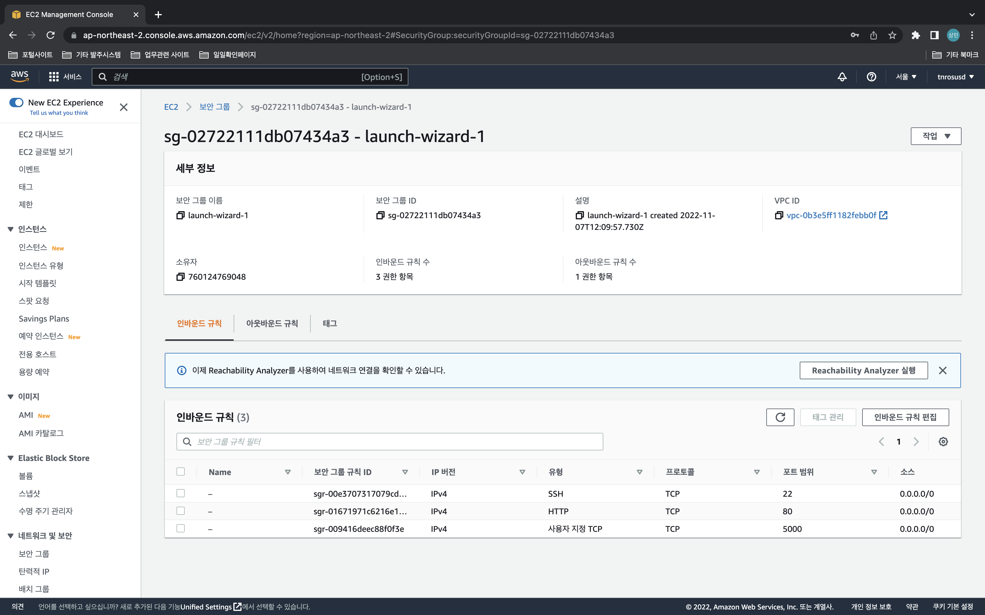The width and height of the screenshot is (985, 615).
Task: Collapse the Elastic Block Store section
Action: (x=11, y=458)
